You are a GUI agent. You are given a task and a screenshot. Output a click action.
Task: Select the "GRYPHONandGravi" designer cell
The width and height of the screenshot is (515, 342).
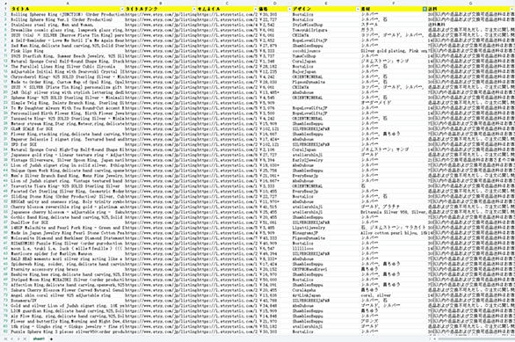point(326,269)
